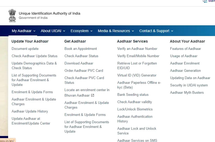This screenshot has height=142, width=215.
Task: Expand the My Aadhaar menu
Action: point(24,31)
